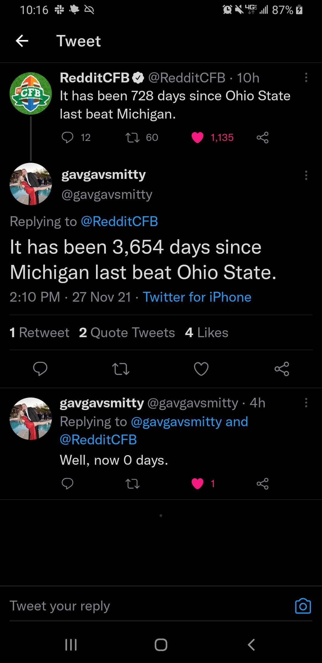Unlike the 'Well, now 0 days' reply
This screenshot has width=322, height=663.
click(197, 484)
